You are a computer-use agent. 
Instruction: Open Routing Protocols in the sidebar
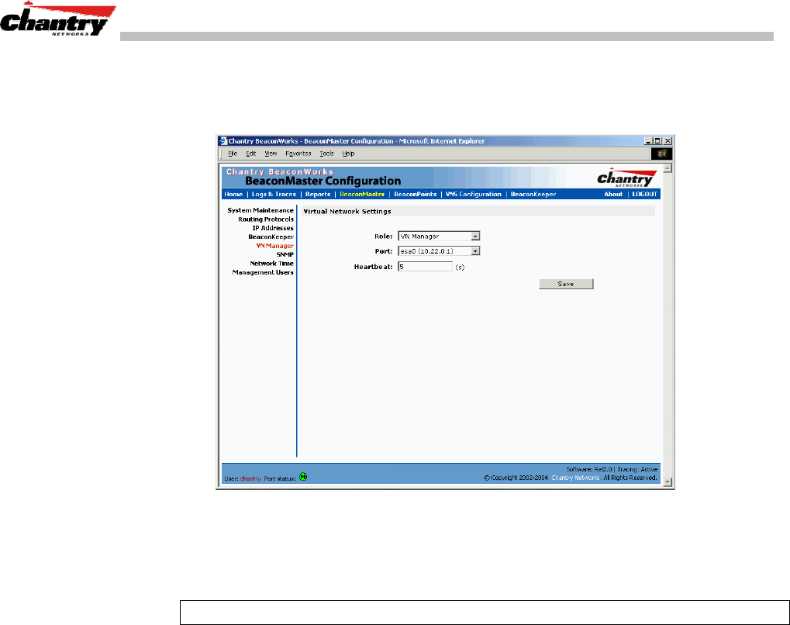click(266, 219)
